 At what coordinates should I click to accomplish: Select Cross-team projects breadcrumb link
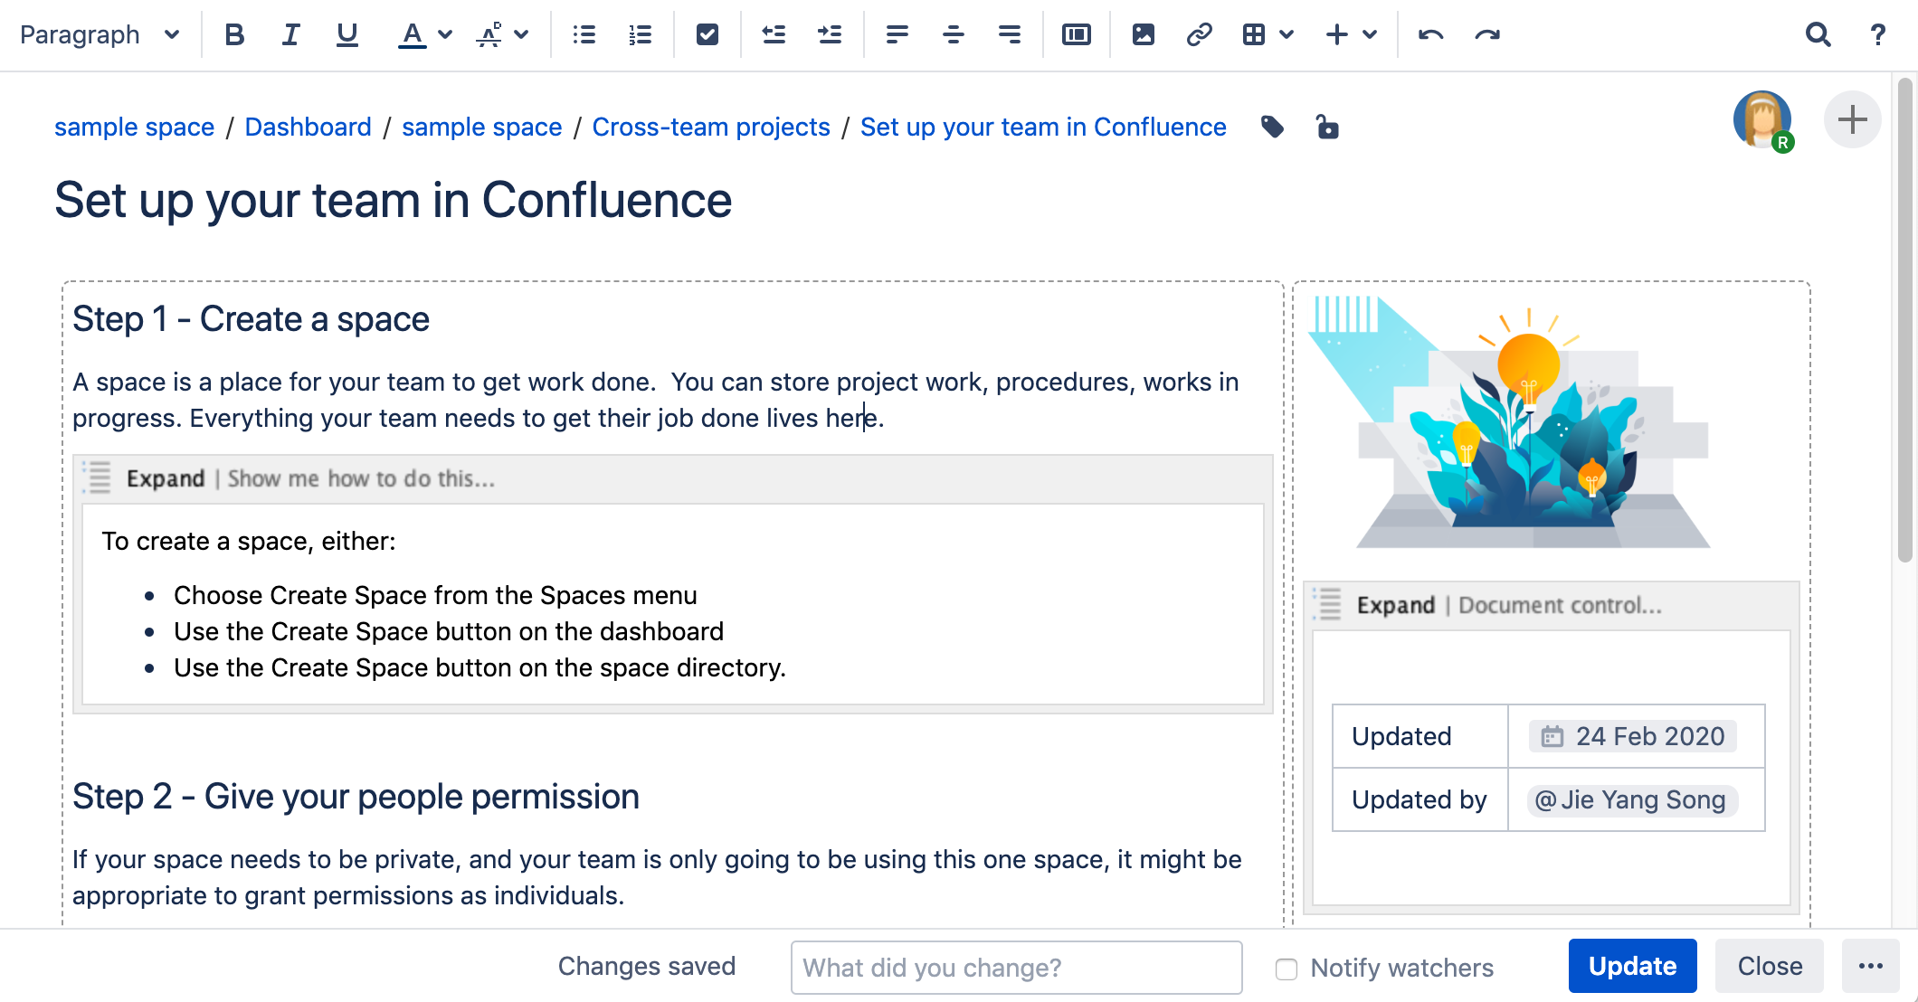709,127
